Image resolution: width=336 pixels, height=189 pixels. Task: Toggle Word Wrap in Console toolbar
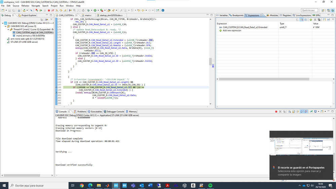tap(298, 111)
